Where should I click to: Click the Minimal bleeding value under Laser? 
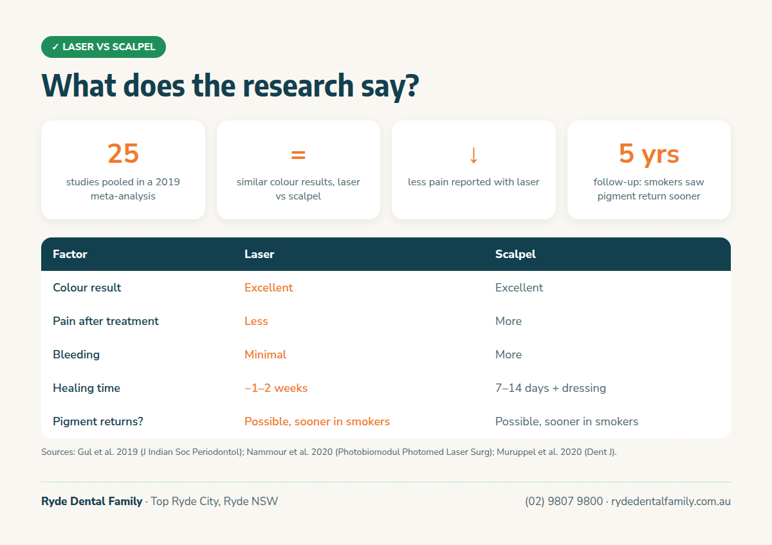(265, 355)
